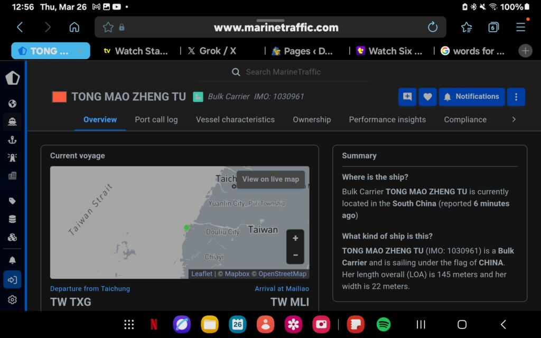The width and height of the screenshot is (541, 338).
Task: Zoom in on the map with plus
Action: (295, 238)
